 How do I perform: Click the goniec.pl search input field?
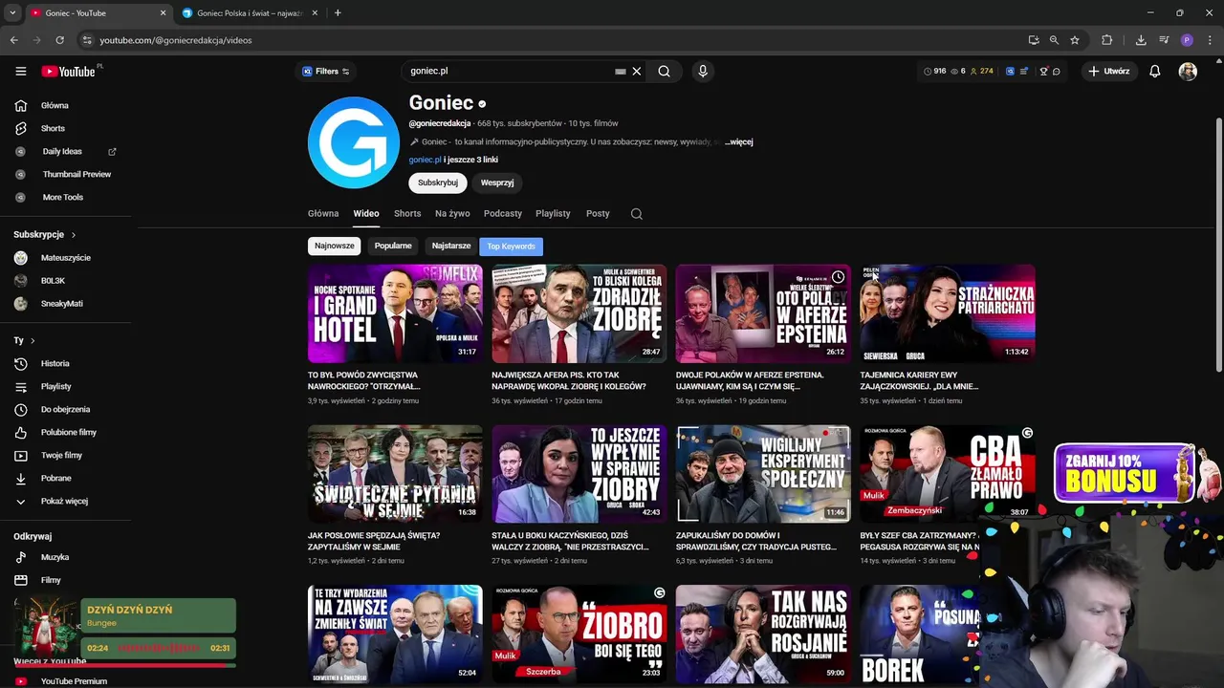pyautogui.click(x=512, y=71)
